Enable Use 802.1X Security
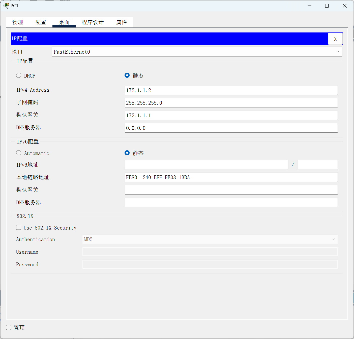This screenshot has height=339, width=354. (x=19, y=227)
